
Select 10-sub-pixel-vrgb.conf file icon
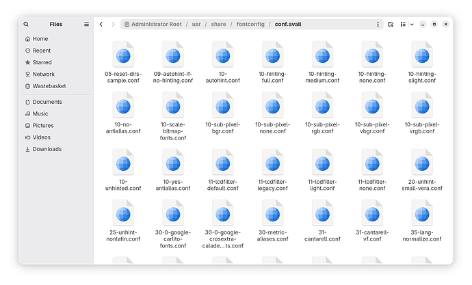(x=422, y=105)
